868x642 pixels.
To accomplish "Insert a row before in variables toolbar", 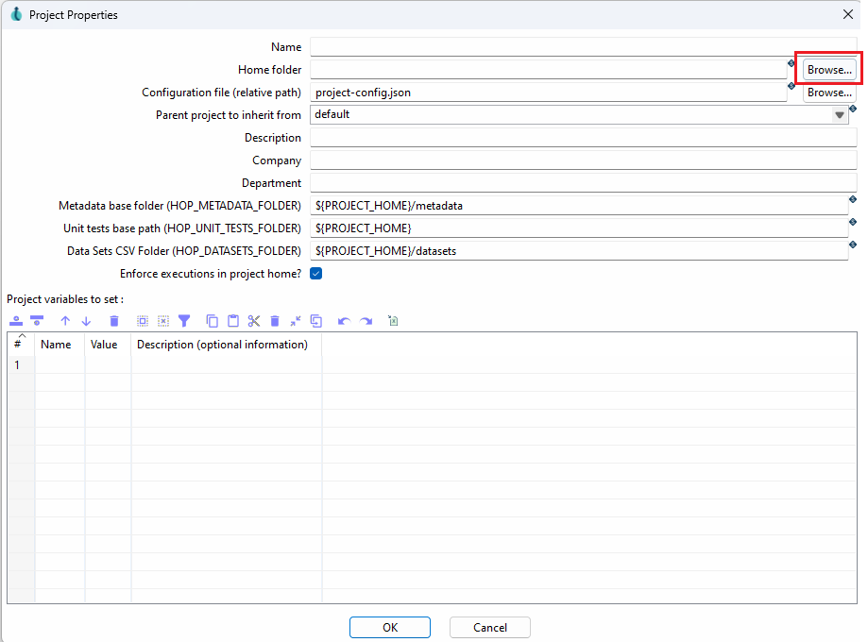I will (x=16, y=321).
